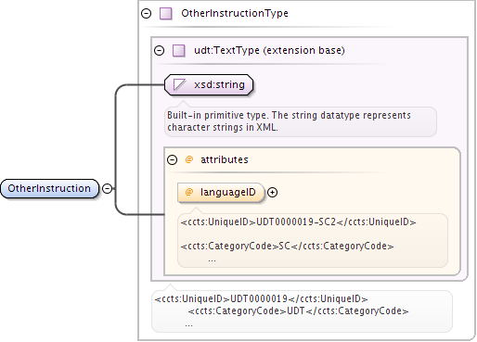Expand the languageID attribute details
The width and height of the screenshot is (477, 342).
(272, 193)
